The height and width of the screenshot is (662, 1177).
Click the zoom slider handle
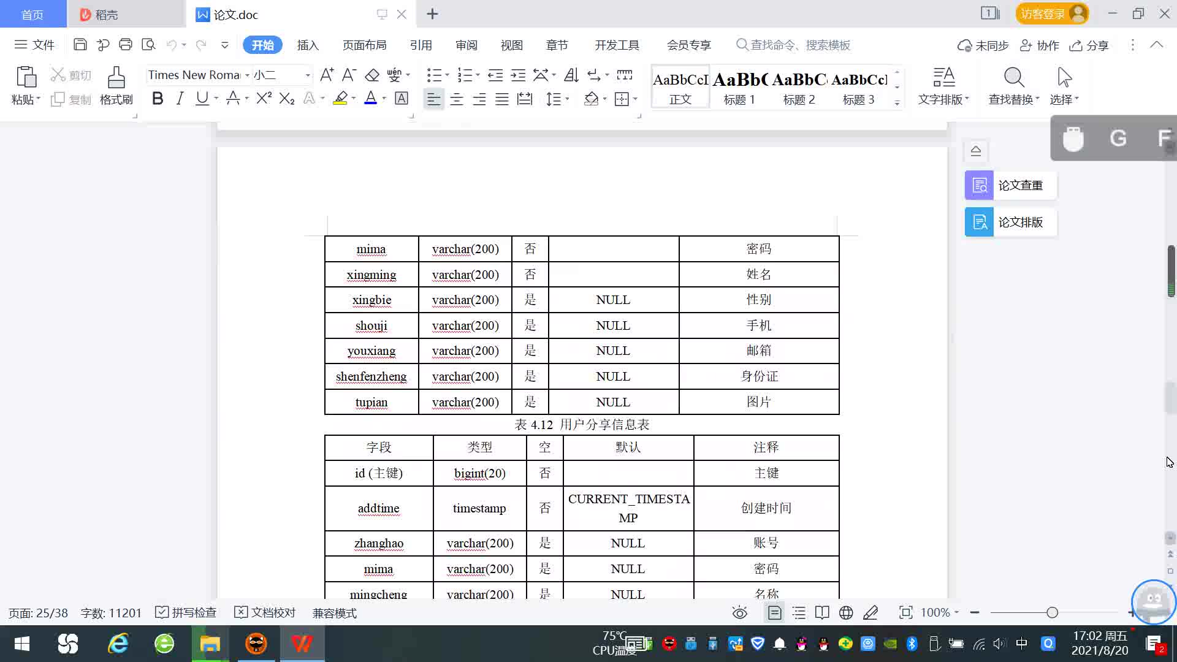pyautogui.click(x=1052, y=612)
